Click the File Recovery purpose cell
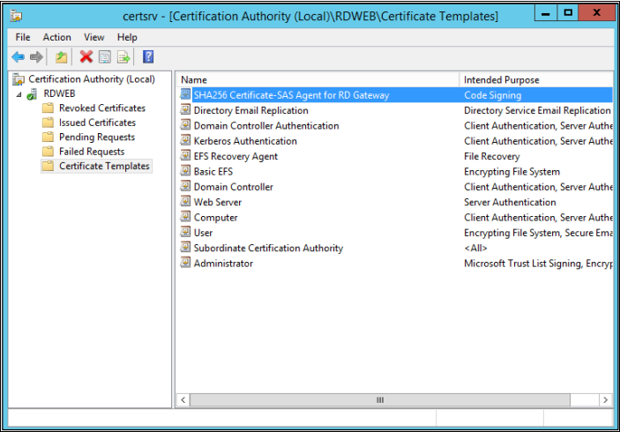The height and width of the screenshot is (432, 620). coord(492,157)
